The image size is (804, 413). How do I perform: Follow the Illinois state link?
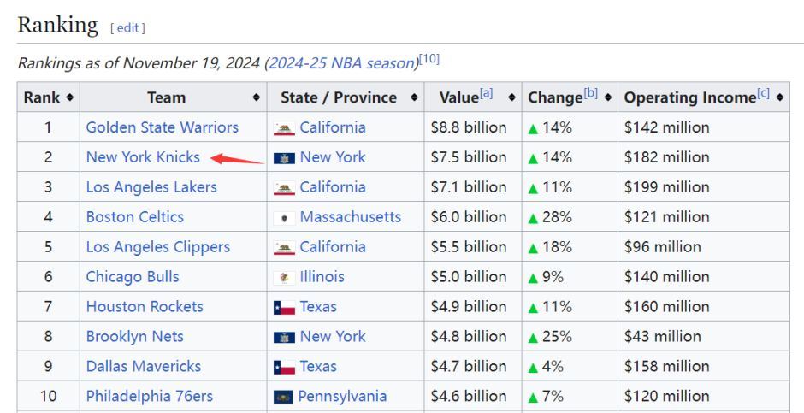pyautogui.click(x=322, y=277)
